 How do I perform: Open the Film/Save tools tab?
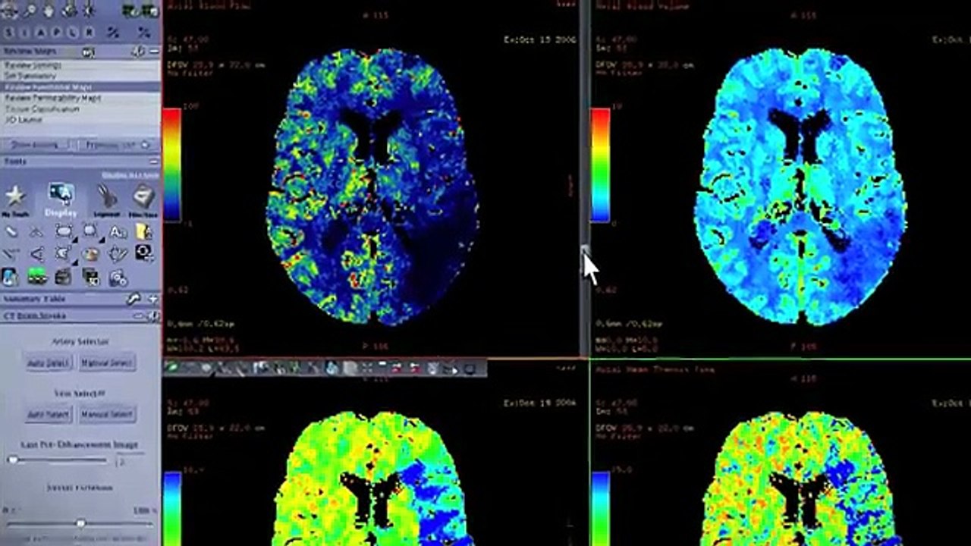(143, 200)
